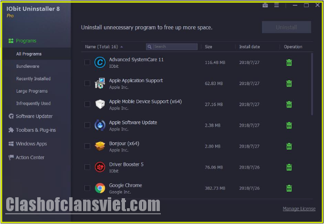324x224 pixels.
Task: Open the hamburger menu icon
Action: tap(276, 5)
